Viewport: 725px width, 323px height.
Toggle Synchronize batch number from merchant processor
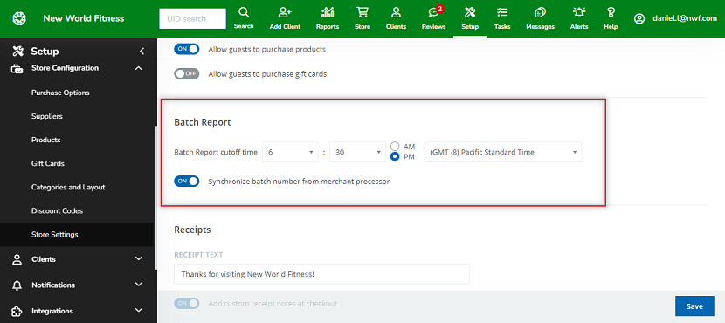click(x=186, y=181)
